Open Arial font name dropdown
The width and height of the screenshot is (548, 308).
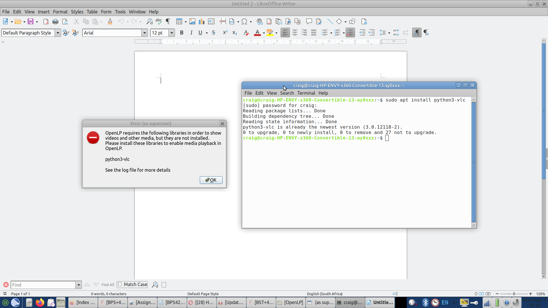[x=144, y=33]
